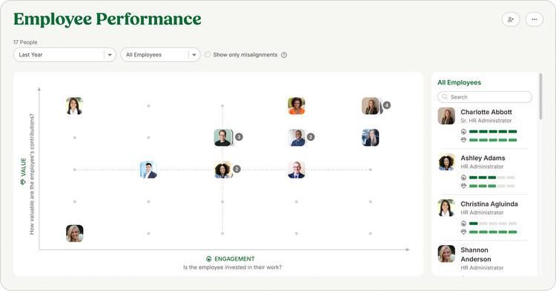Click Shannon Anderson's avatar in the list
The image size is (556, 291).
(446, 254)
